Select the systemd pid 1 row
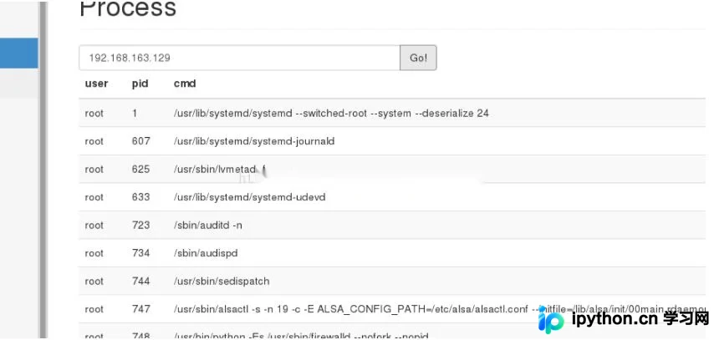The width and height of the screenshot is (714, 340). (x=392, y=113)
